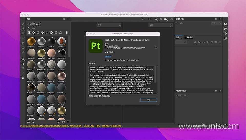Click OK in the About dialog

click(x=148, y=100)
